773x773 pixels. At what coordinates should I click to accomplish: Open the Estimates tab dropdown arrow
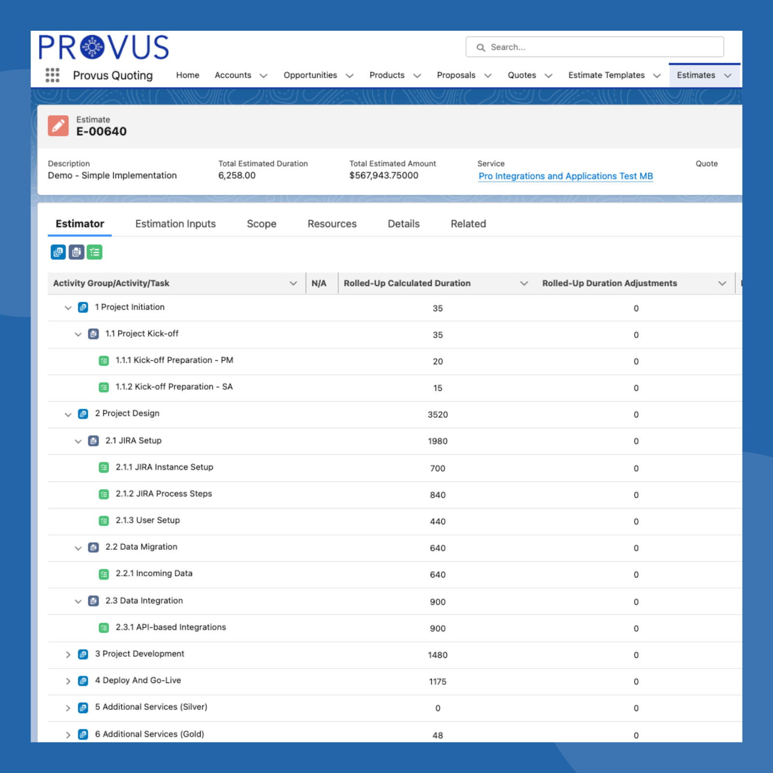[728, 76]
